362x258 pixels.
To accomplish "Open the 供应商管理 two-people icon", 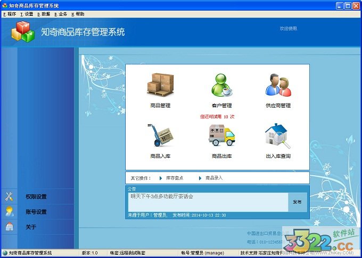I will 278,85.
